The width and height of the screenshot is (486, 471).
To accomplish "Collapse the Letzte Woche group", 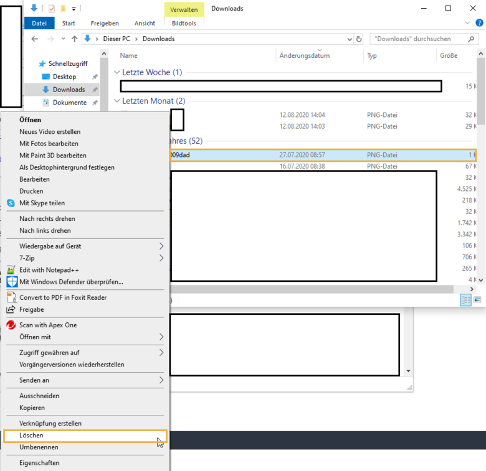I will click(117, 72).
